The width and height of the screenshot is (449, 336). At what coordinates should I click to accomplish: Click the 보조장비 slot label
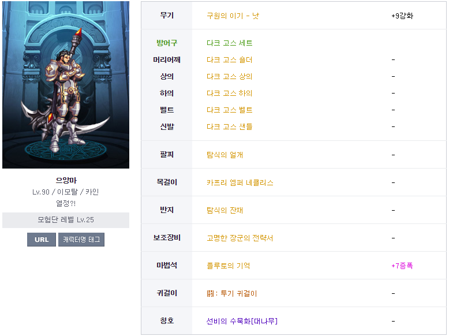pyautogui.click(x=167, y=238)
